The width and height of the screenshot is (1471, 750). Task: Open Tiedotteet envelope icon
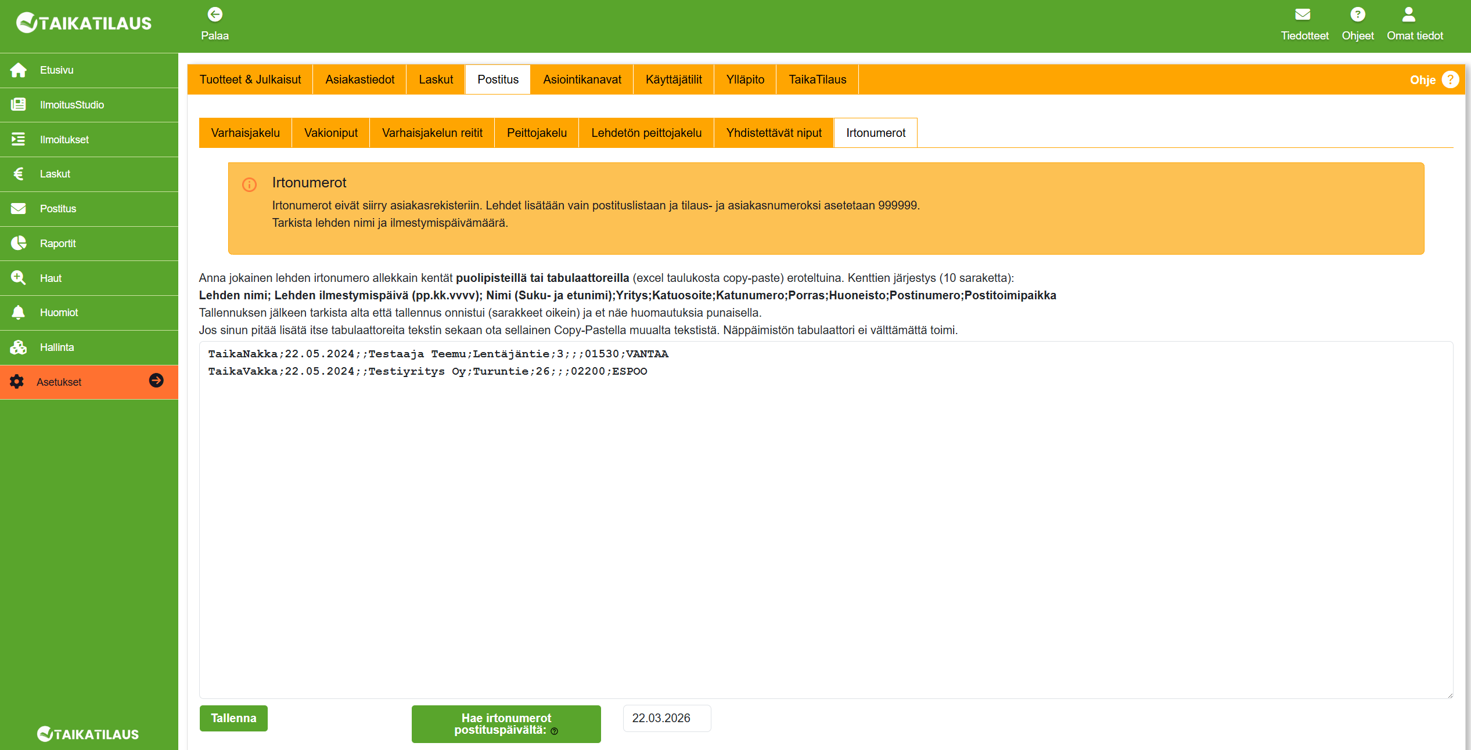[x=1303, y=15]
